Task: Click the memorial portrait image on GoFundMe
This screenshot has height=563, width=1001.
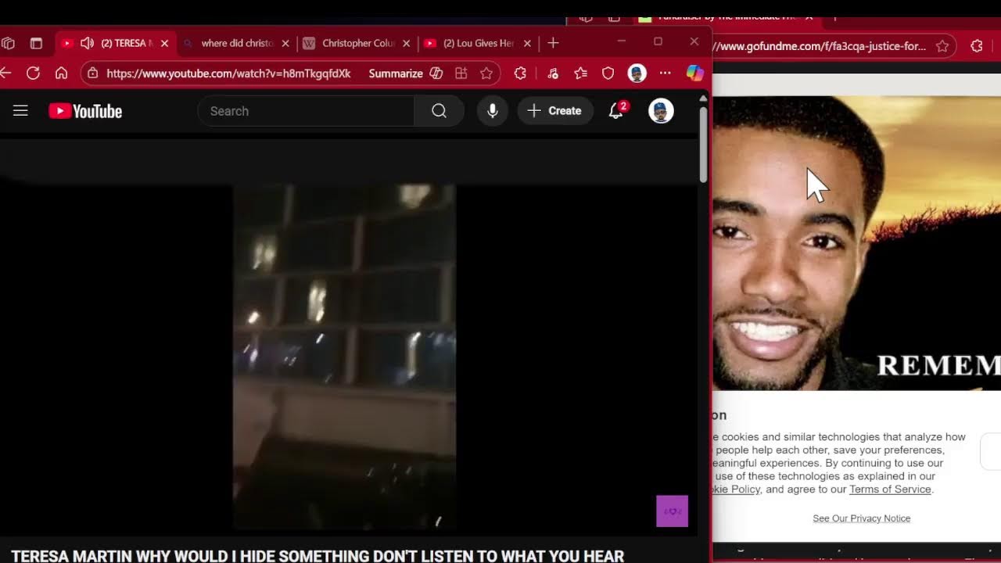Action: pos(856,242)
